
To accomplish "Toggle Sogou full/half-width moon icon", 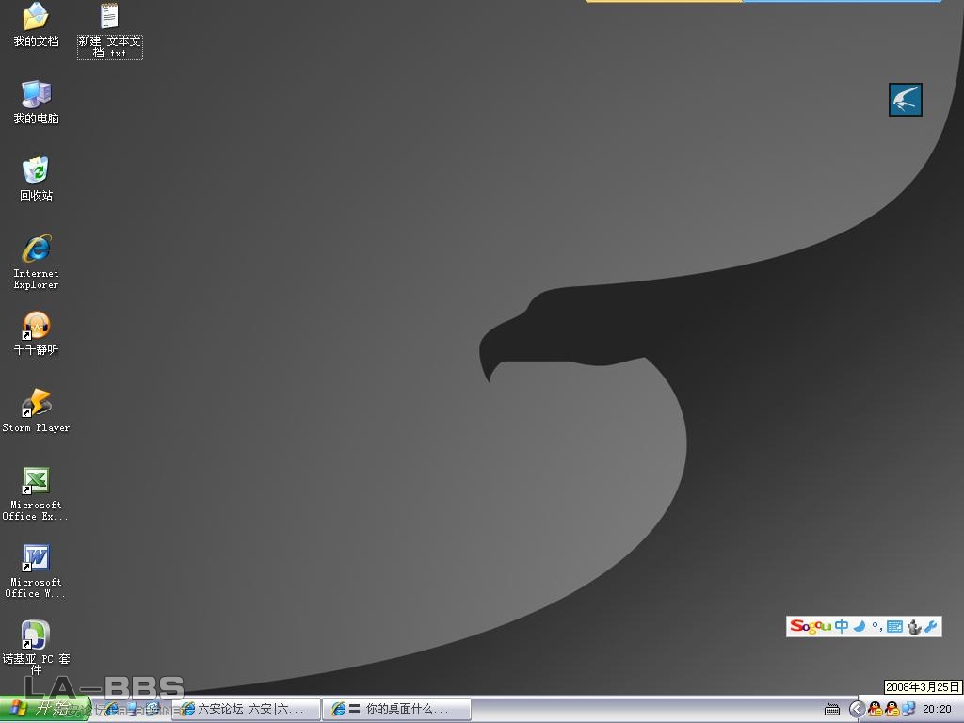I will [x=860, y=626].
